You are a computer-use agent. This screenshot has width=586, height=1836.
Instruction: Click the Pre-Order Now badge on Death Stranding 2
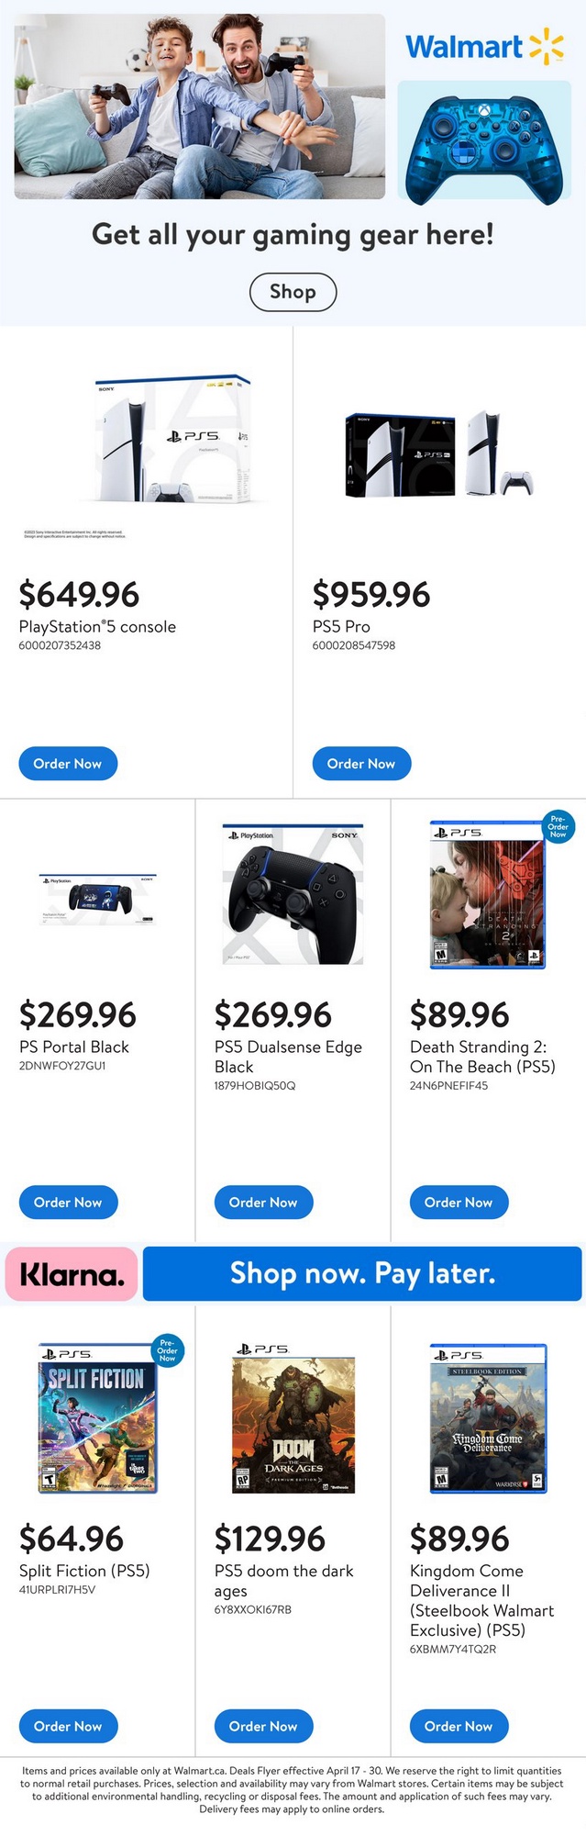[558, 826]
